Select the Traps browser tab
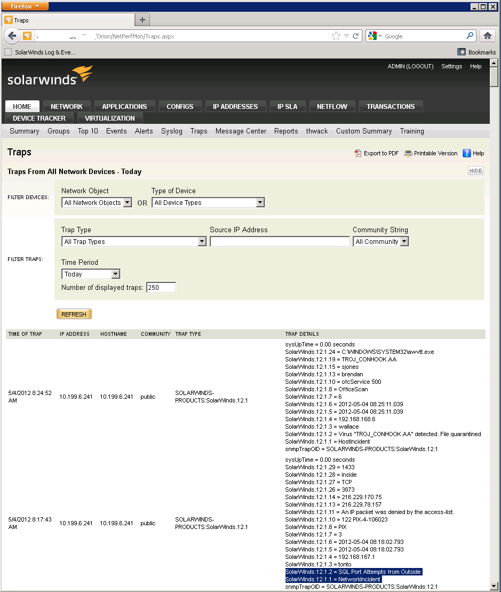 (68, 20)
